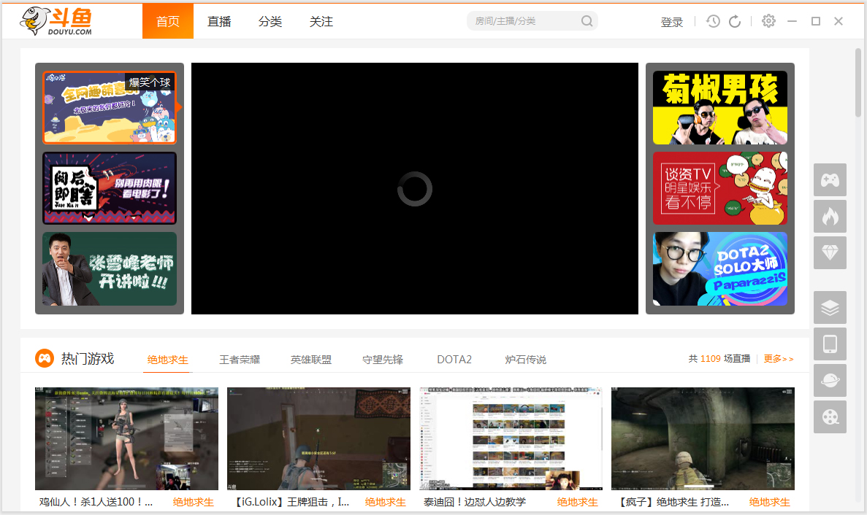Select the 爆笑个球 banner thumbnail
867x515 pixels.
coord(110,107)
